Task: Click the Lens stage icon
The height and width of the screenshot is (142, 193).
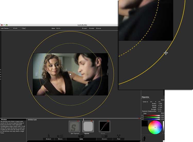Action: [x=81, y=136]
